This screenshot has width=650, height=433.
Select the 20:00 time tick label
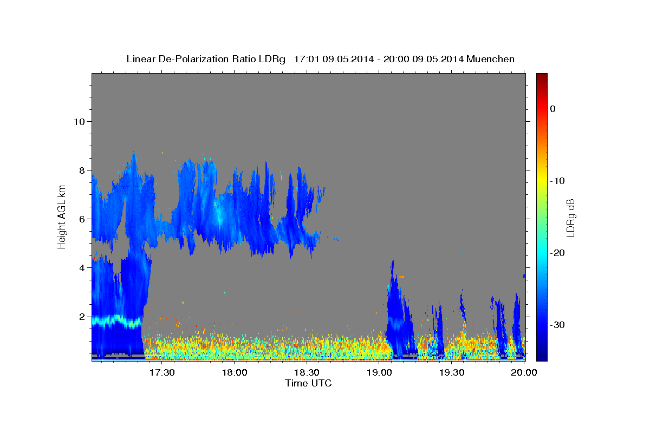[x=524, y=373]
